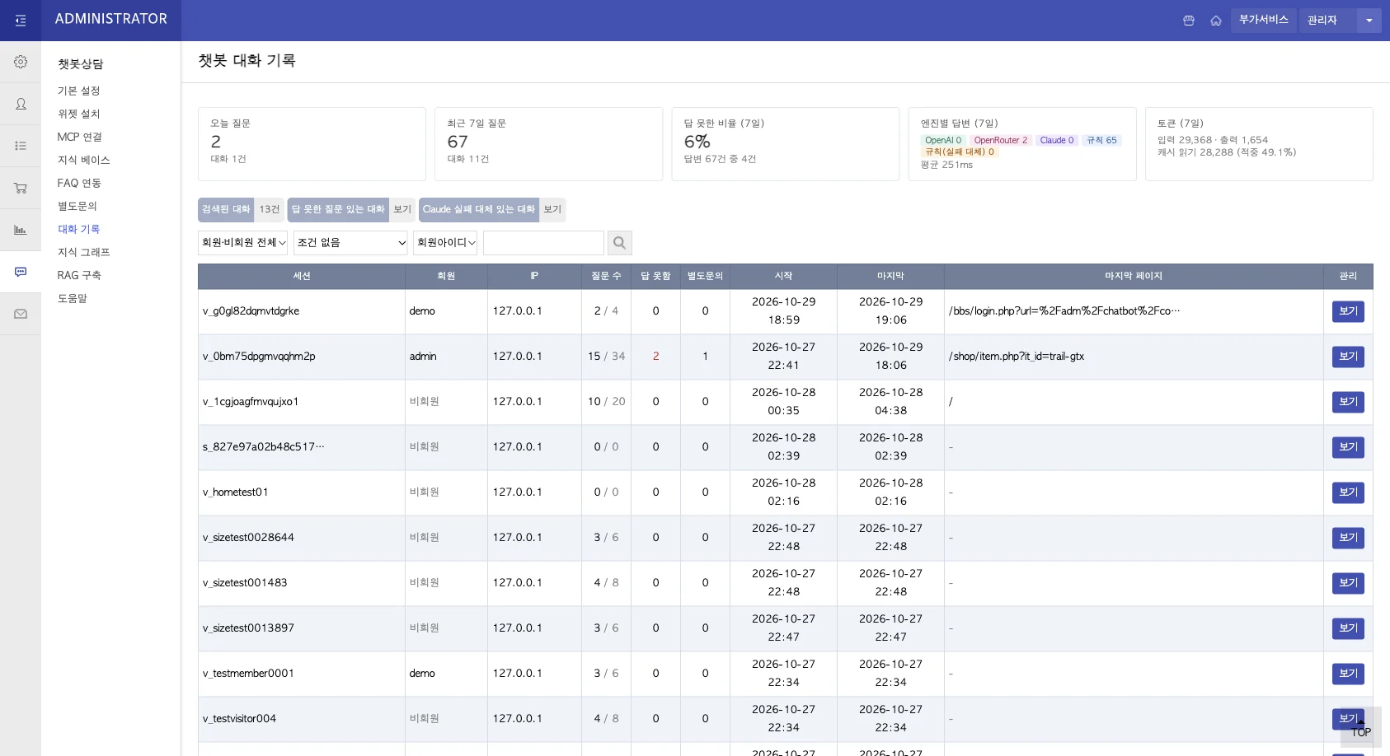
Task: Click 보기 next to 답 못한 질문 있는 대화
Action: (402, 210)
